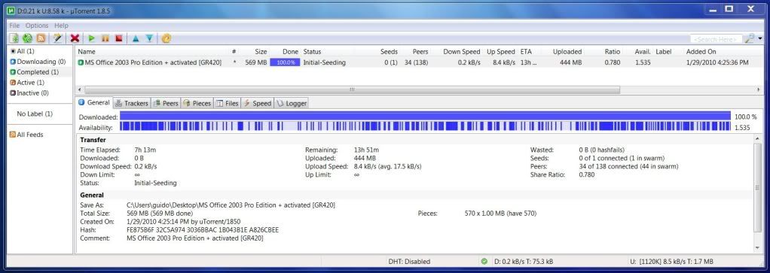This screenshot has width=770, height=273.
Task: Switch to the Logger tab
Action: pyautogui.click(x=291, y=104)
